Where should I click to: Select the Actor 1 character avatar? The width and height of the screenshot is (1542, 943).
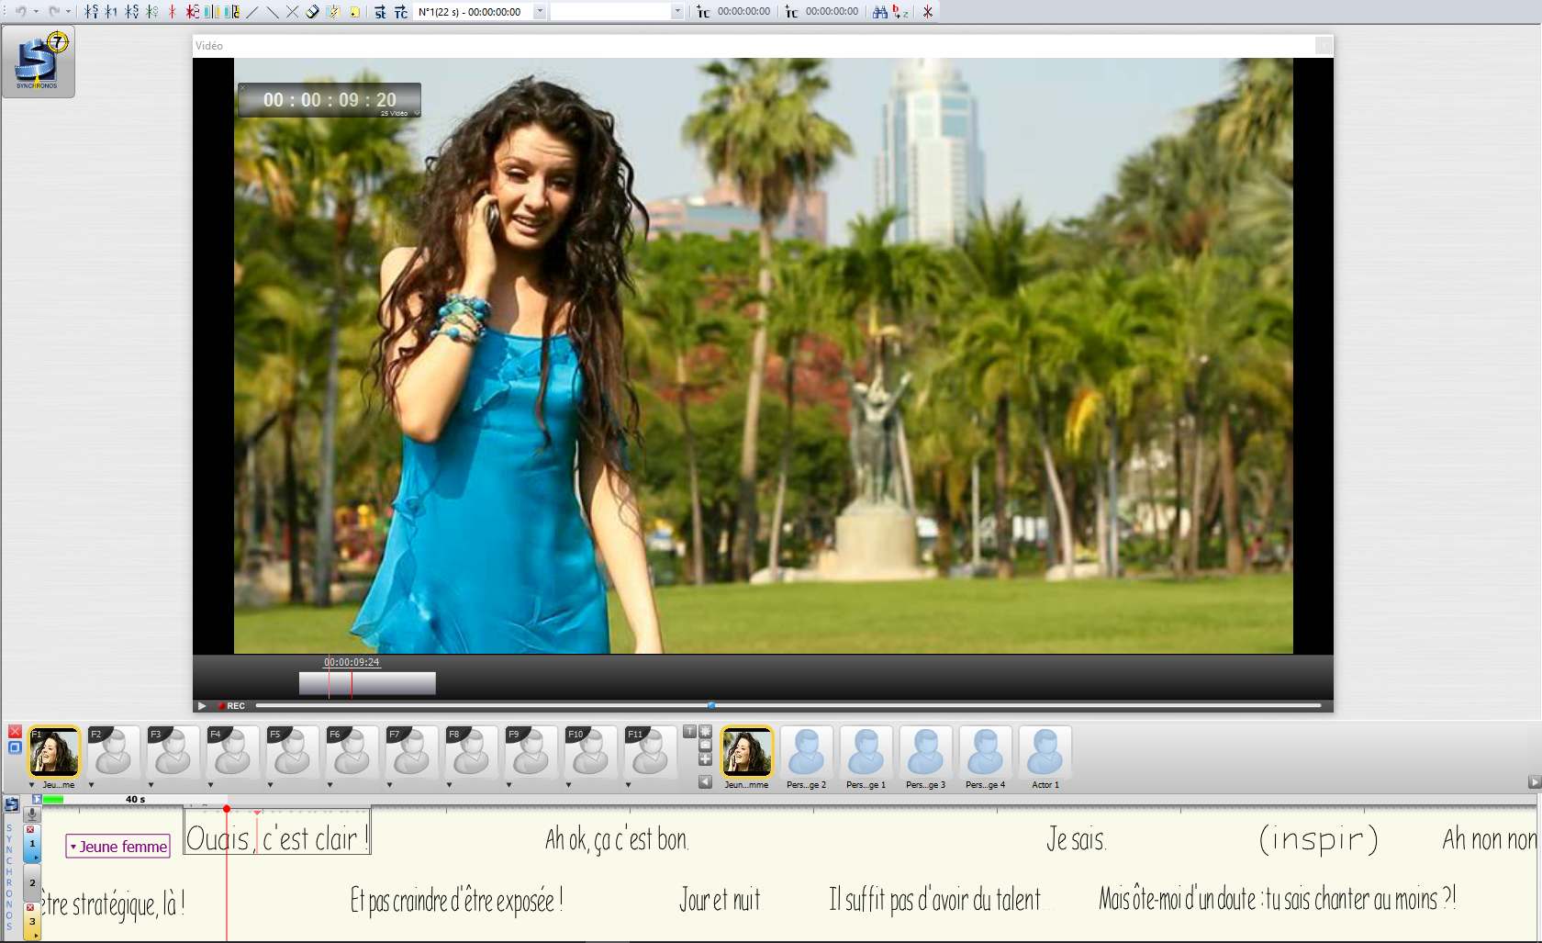coord(1045,752)
